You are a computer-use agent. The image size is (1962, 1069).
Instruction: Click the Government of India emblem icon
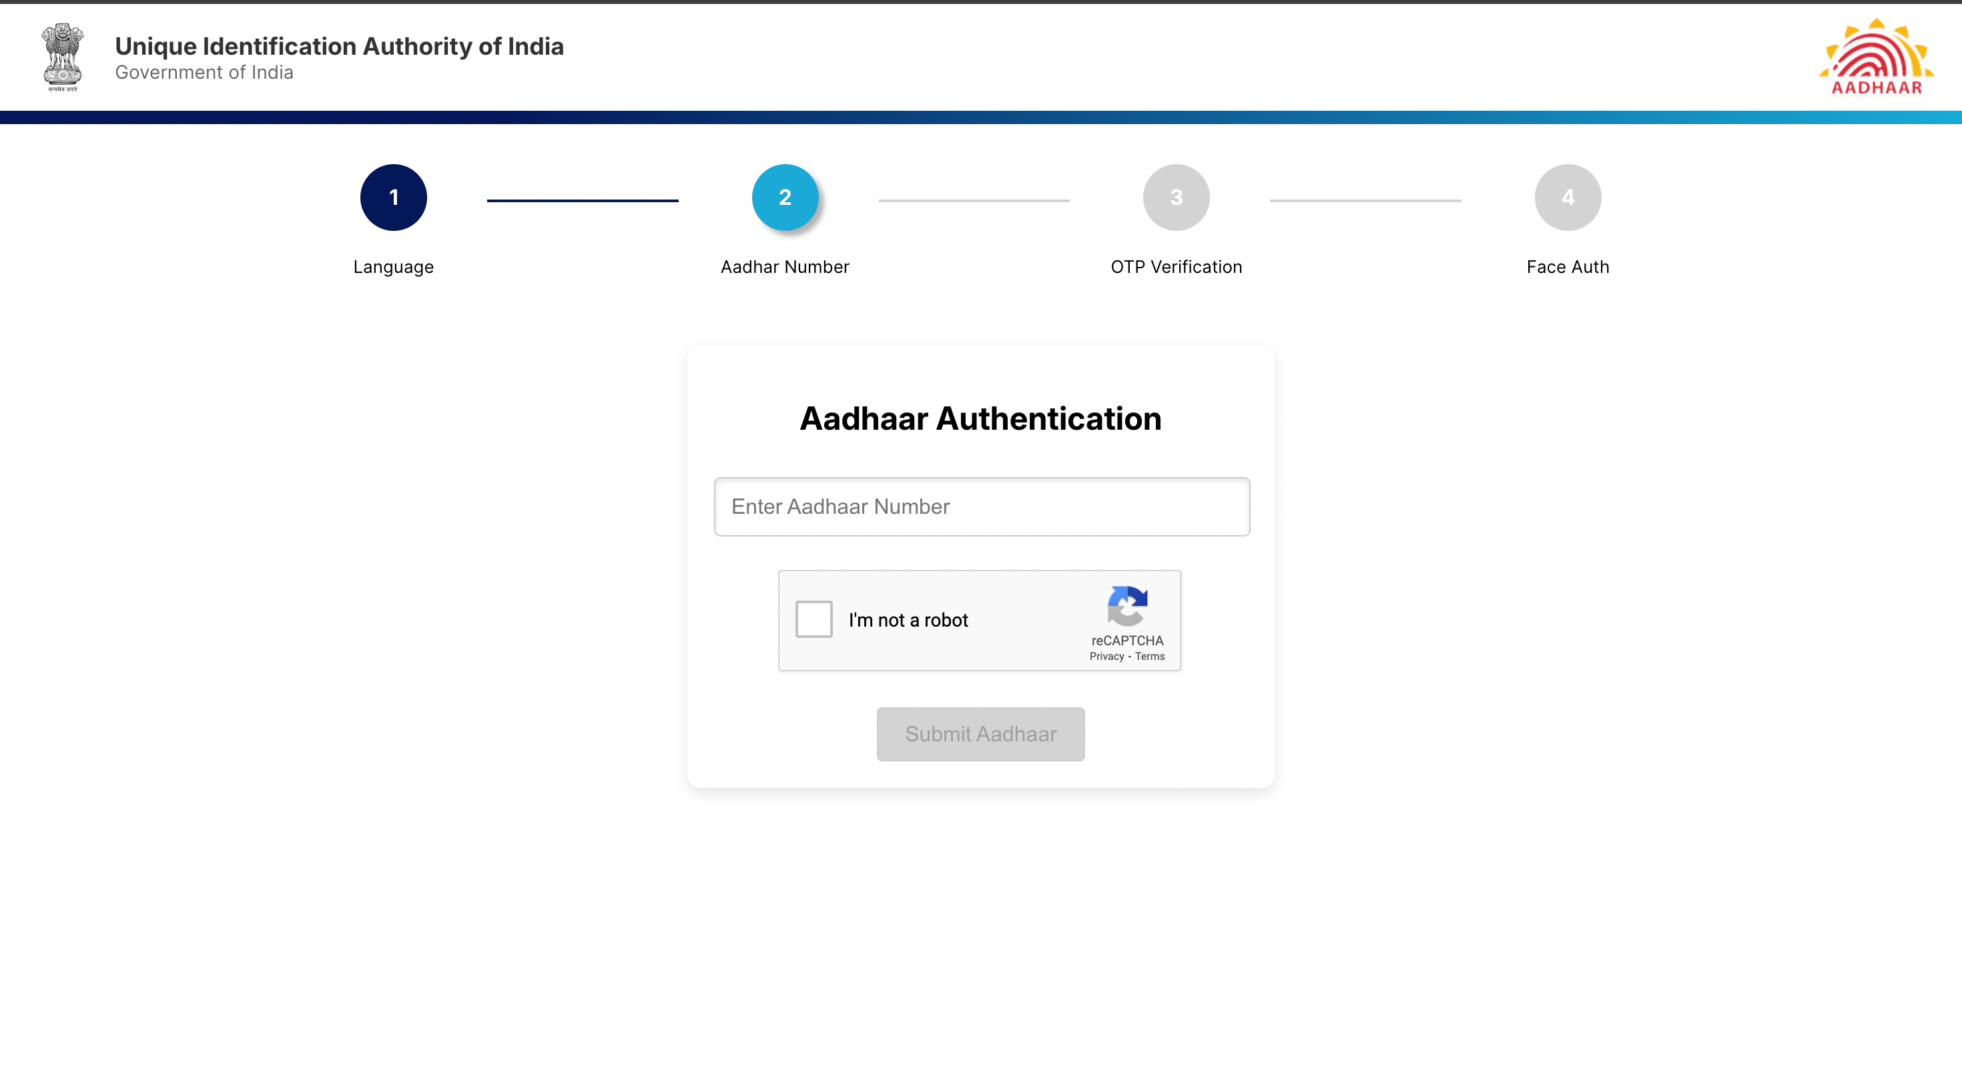point(63,57)
